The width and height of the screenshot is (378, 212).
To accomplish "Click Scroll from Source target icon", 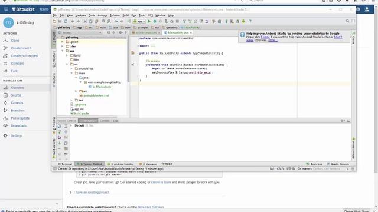I will 109,32.
